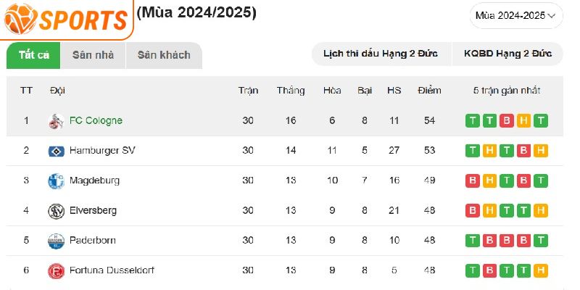The height and width of the screenshot is (290, 580).
Task: Click Magdeburg's orange H draw badge
Action: (489, 181)
